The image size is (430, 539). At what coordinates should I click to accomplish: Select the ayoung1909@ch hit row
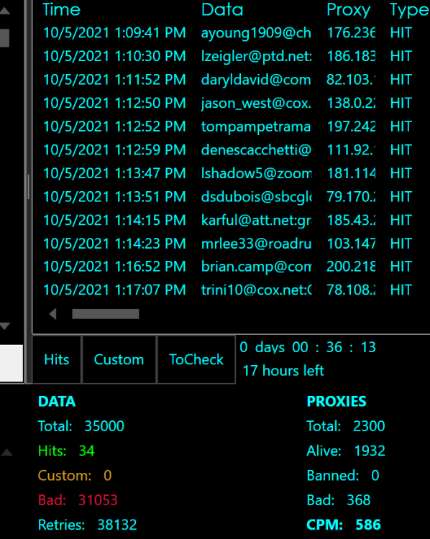pos(231,33)
